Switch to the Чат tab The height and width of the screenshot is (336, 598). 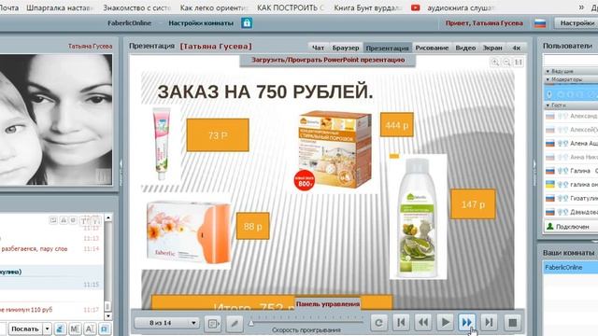tap(318, 48)
